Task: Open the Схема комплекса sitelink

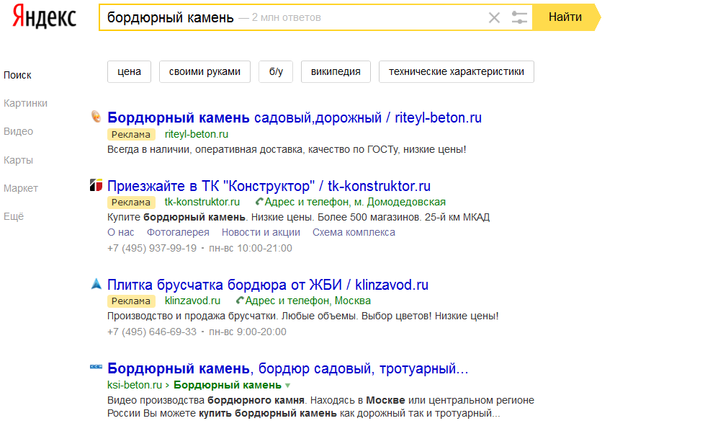Action: (x=354, y=232)
